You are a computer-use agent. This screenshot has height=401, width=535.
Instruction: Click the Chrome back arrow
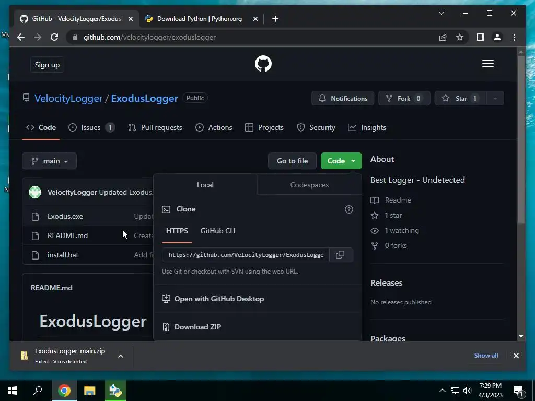point(21,37)
